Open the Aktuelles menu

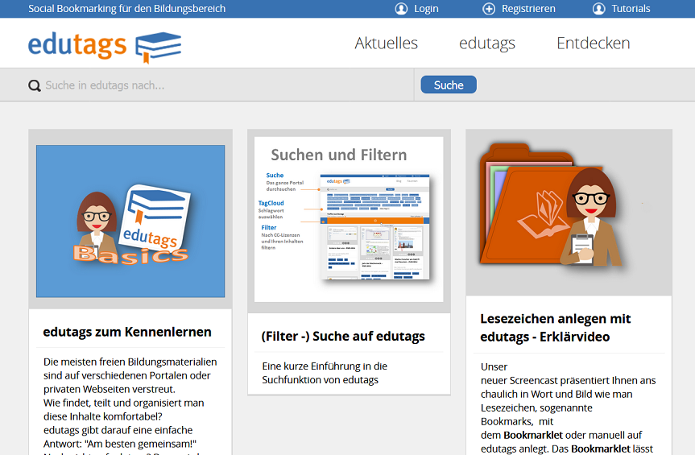click(386, 43)
